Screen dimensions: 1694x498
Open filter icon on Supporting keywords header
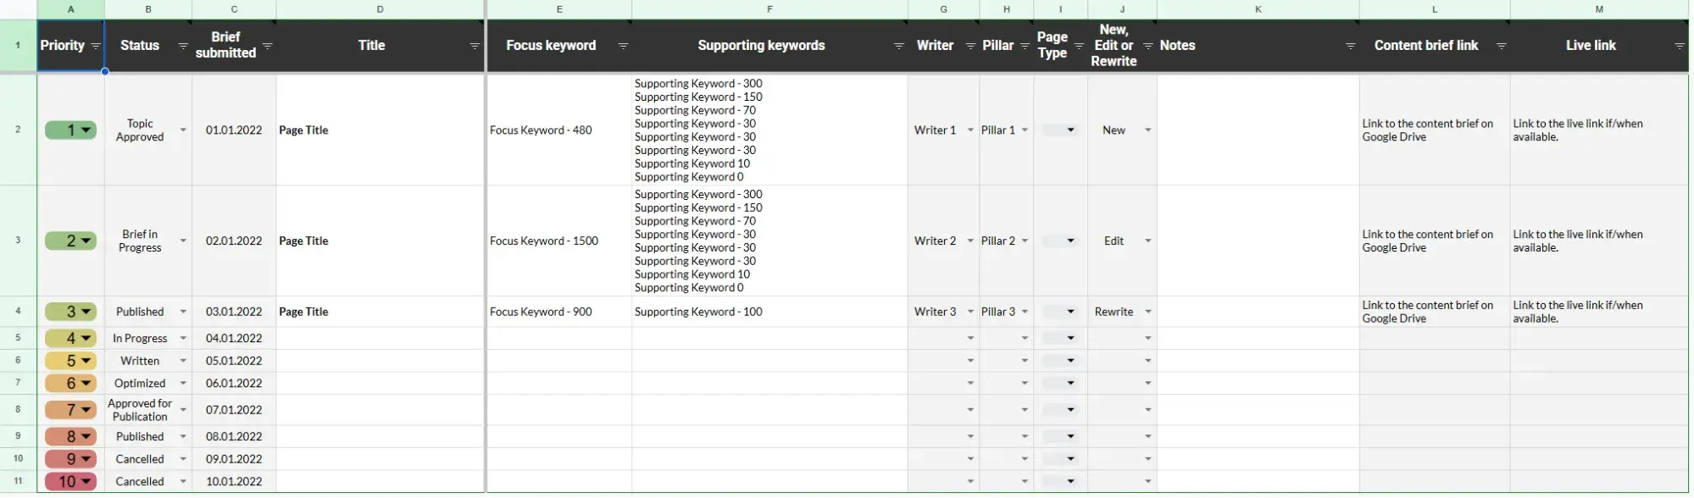click(x=898, y=47)
